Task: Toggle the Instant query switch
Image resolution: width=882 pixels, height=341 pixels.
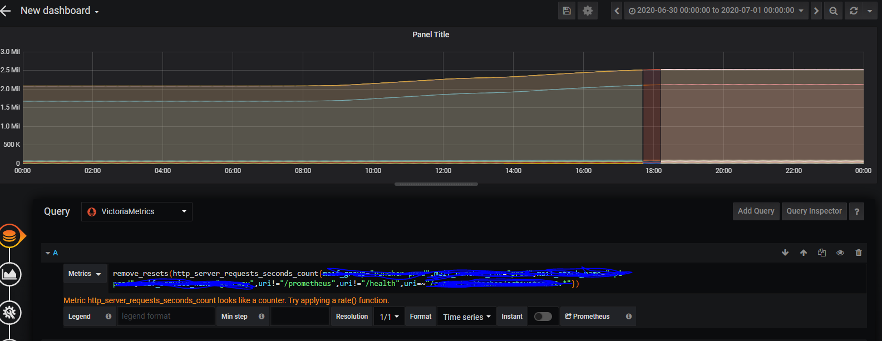Action: click(543, 317)
